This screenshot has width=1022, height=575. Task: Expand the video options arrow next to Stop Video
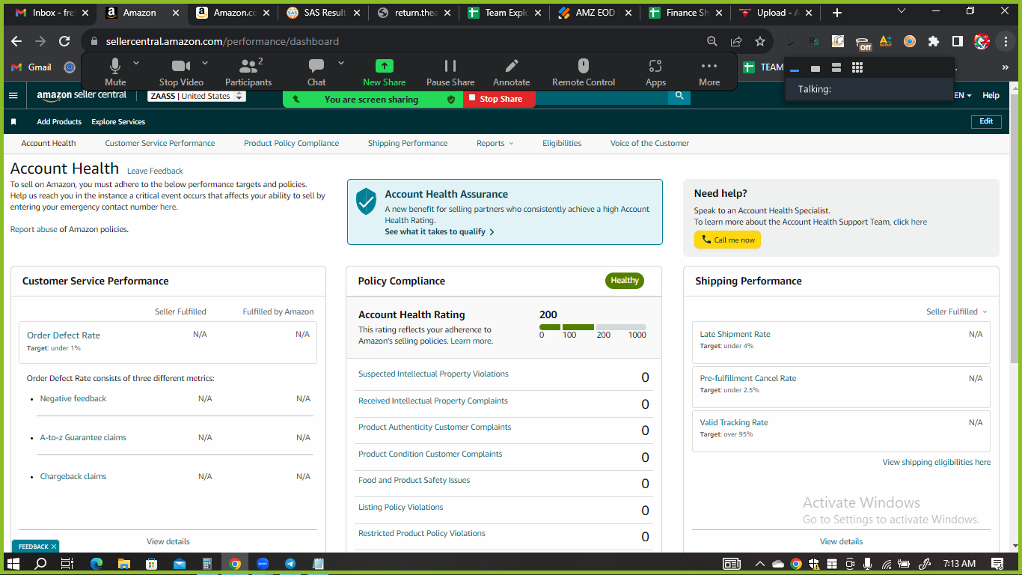point(205,64)
